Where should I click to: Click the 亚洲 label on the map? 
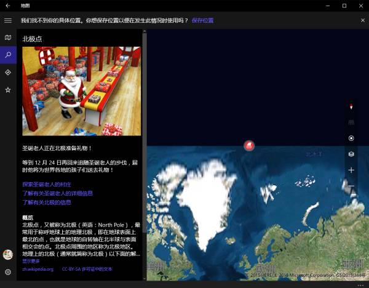pyautogui.click(x=352, y=264)
